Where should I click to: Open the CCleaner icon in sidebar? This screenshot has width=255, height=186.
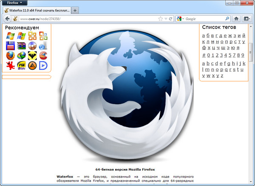click(43, 55)
